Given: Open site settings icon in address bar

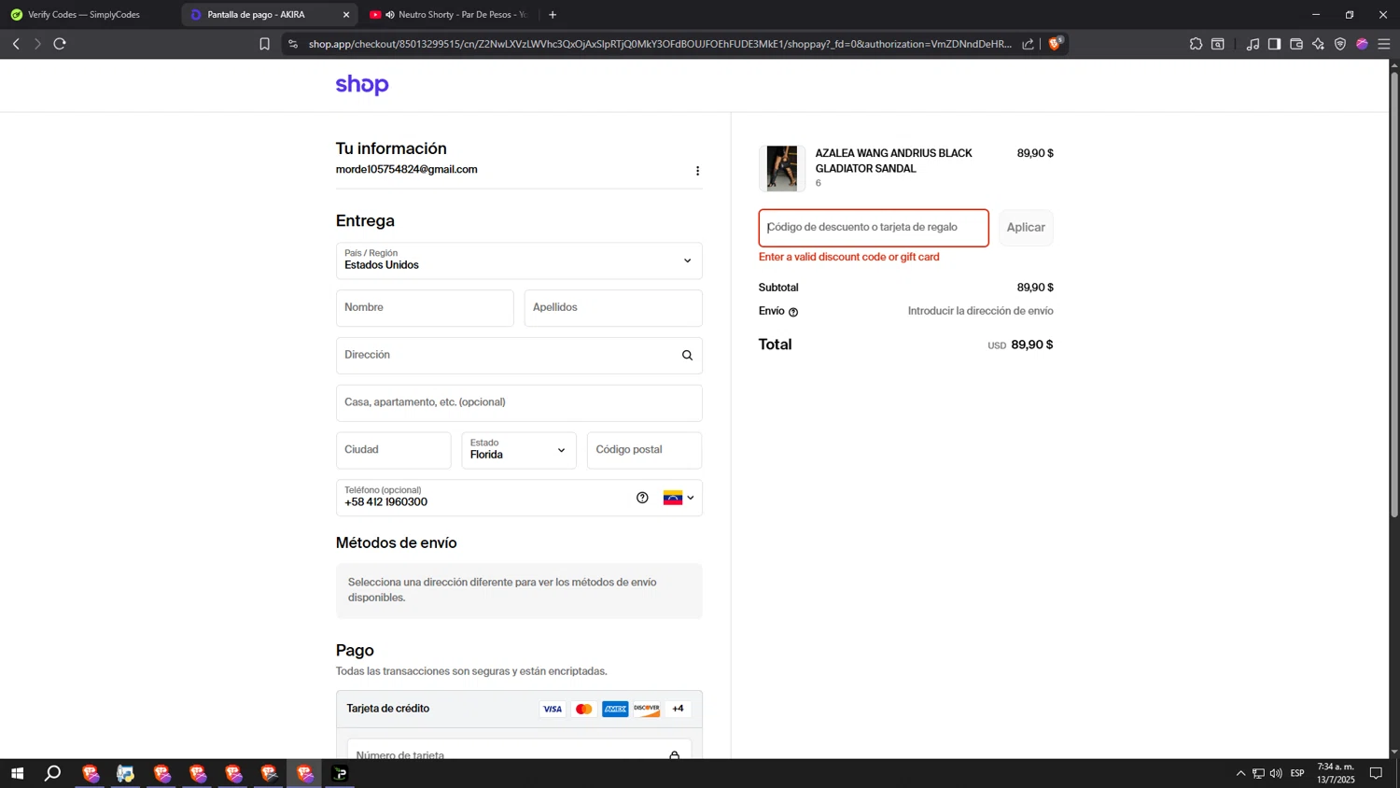Looking at the screenshot, I should [293, 44].
